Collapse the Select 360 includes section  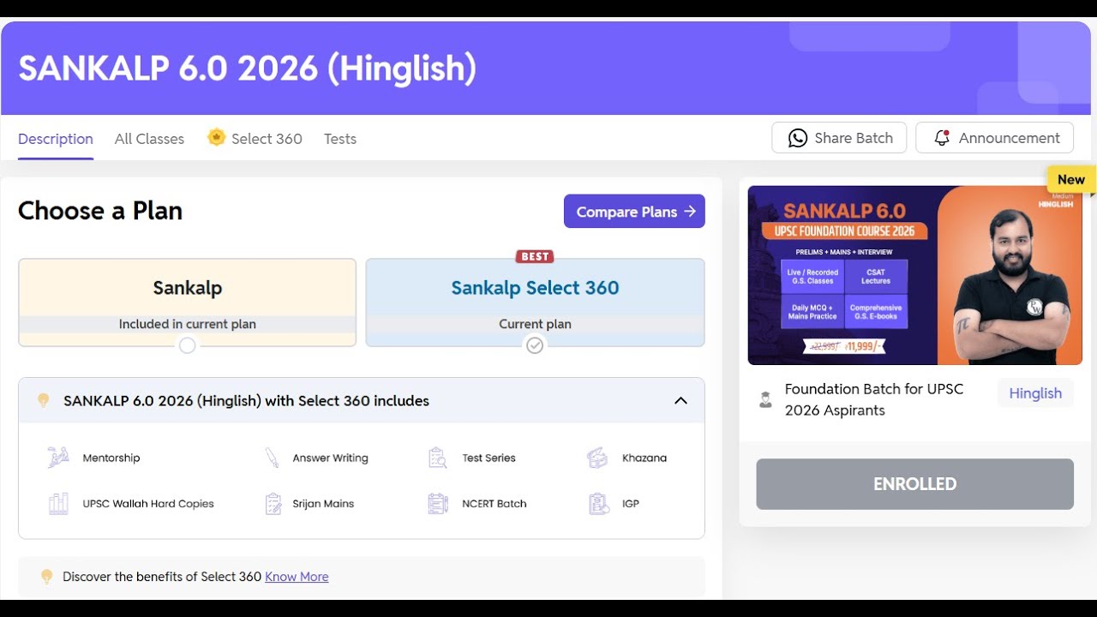pos(680,400)
